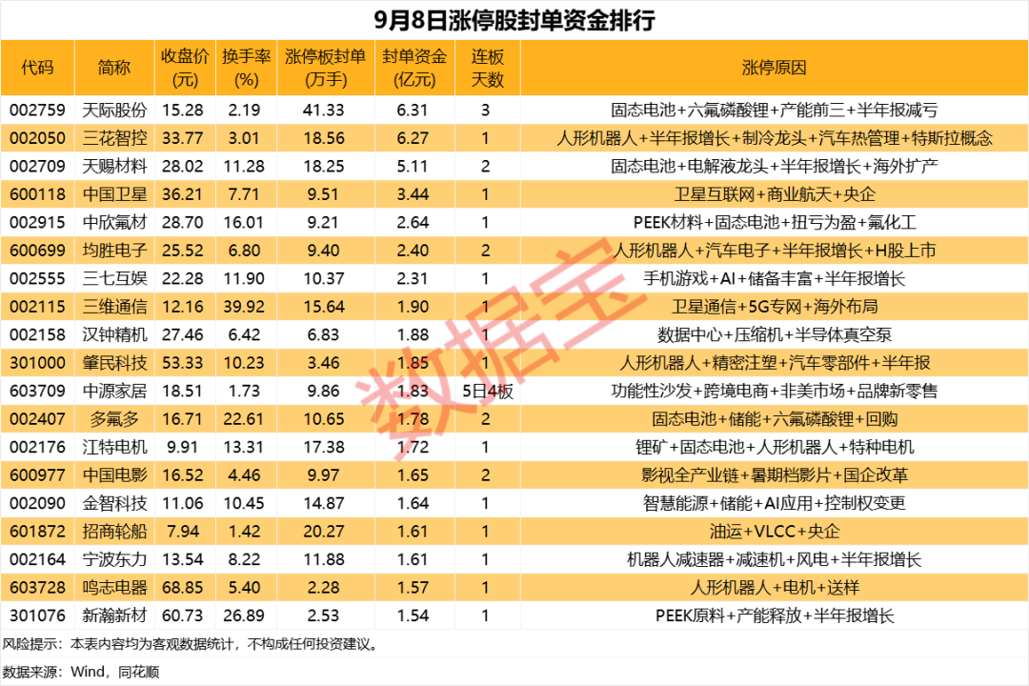
Task: Click the reason PEEK原料+产能释放+半年报增长
Action: click(775, 615)
